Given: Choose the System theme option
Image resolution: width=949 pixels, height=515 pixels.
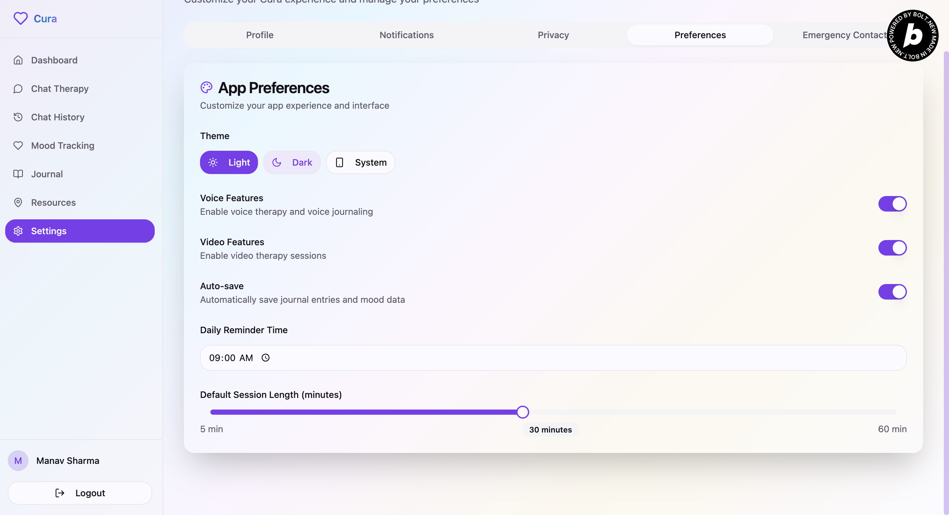Looking at the screenshot, I should [x=360, y=162].
